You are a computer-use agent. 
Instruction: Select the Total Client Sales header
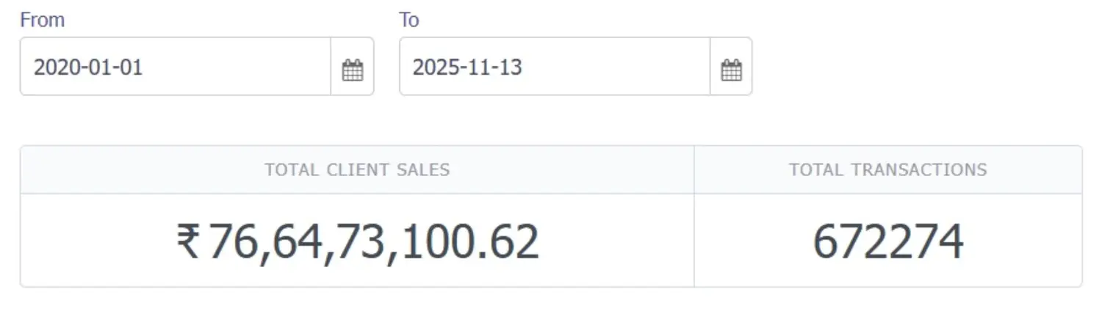(x=357, y=169)
